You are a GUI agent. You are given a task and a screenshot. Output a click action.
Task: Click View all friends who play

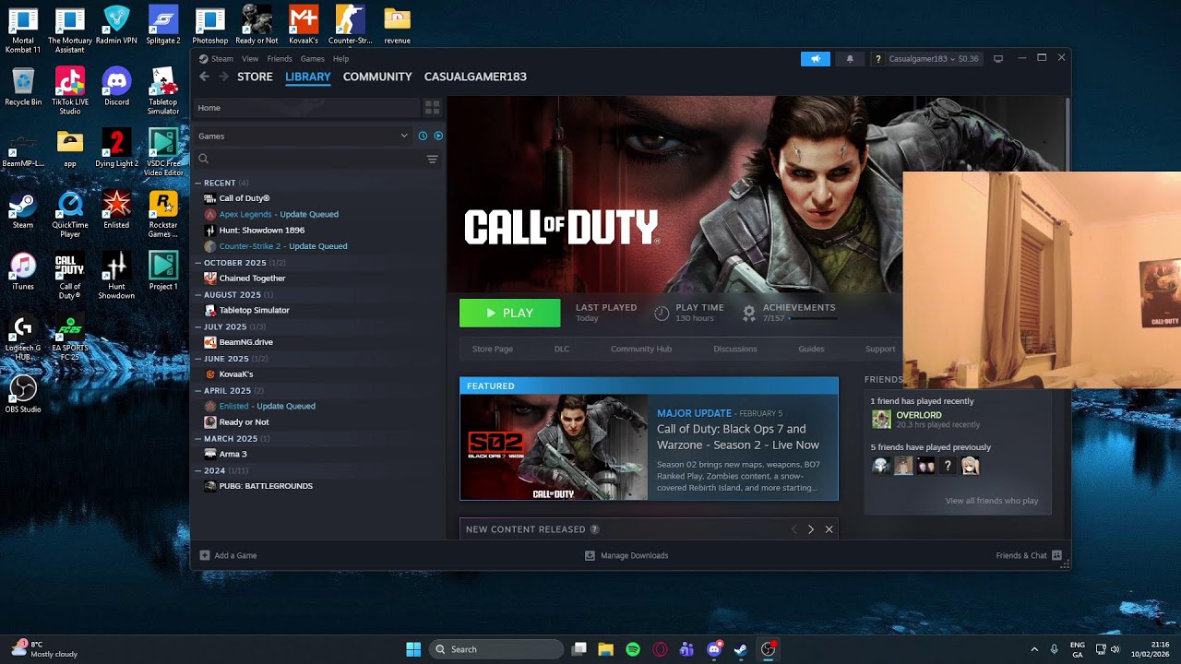pyautogui.click(x=992, y=501)
